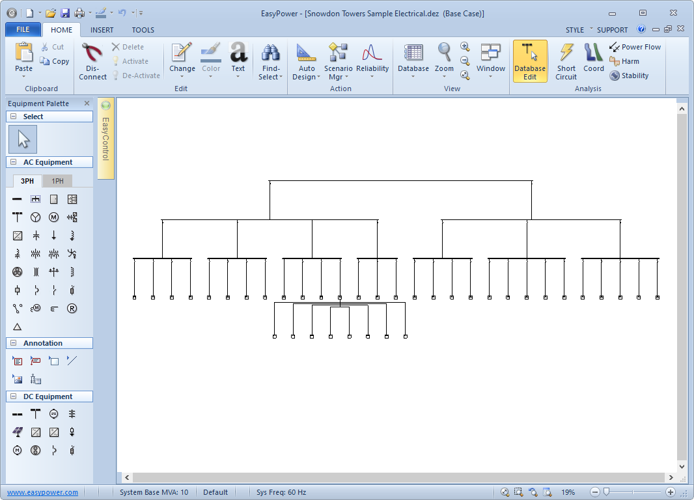
Task: Choose the solar panel icon in DC Equipment
Action: [18, 432]
